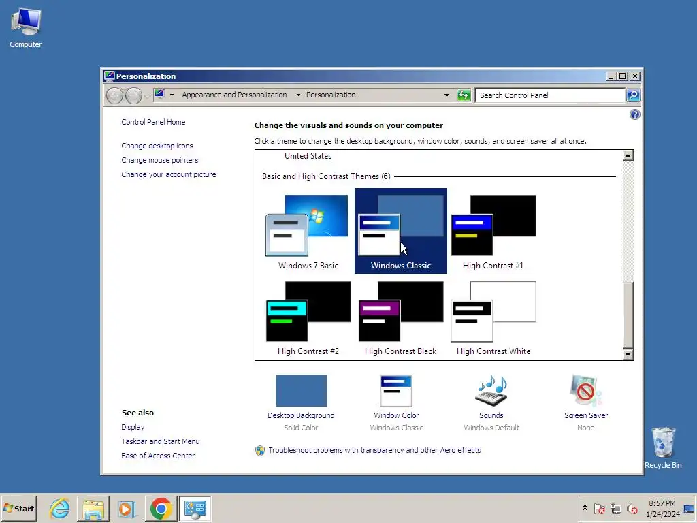Screen dimensions: 697x523
Task: Open the address bar history dropdown
Action: coord(447,95)
